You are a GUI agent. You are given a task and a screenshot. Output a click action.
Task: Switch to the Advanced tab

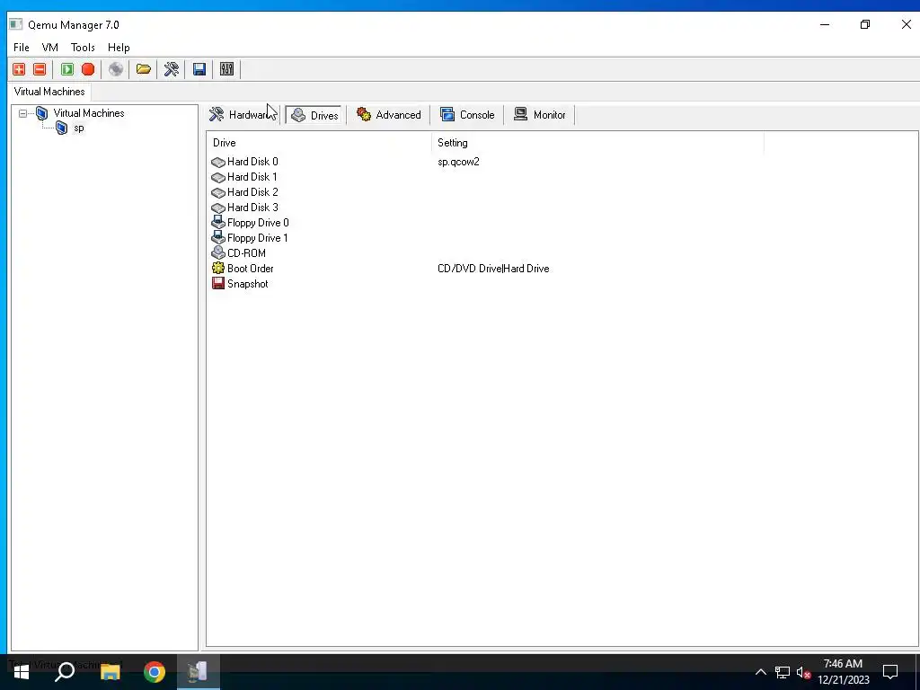(388, 114)
